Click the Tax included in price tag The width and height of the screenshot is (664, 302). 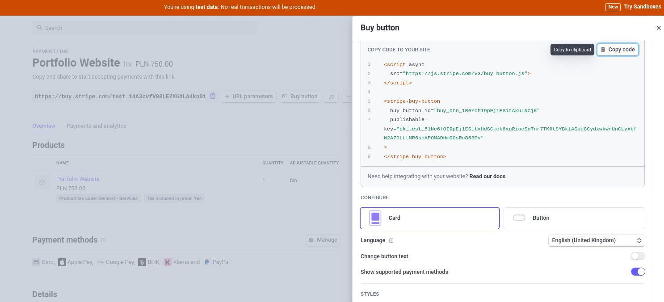[x=174, y=198]
